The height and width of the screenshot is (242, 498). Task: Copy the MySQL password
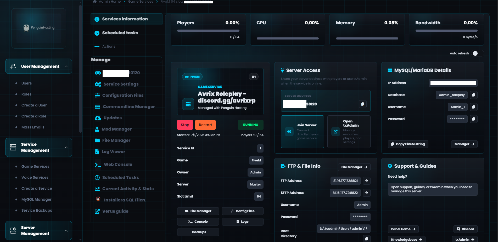[x=473, y=119]
